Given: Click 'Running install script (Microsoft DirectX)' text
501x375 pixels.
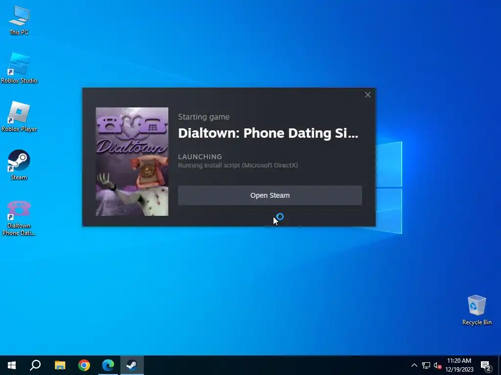Looking at the screenshot, I should [238, 165].
